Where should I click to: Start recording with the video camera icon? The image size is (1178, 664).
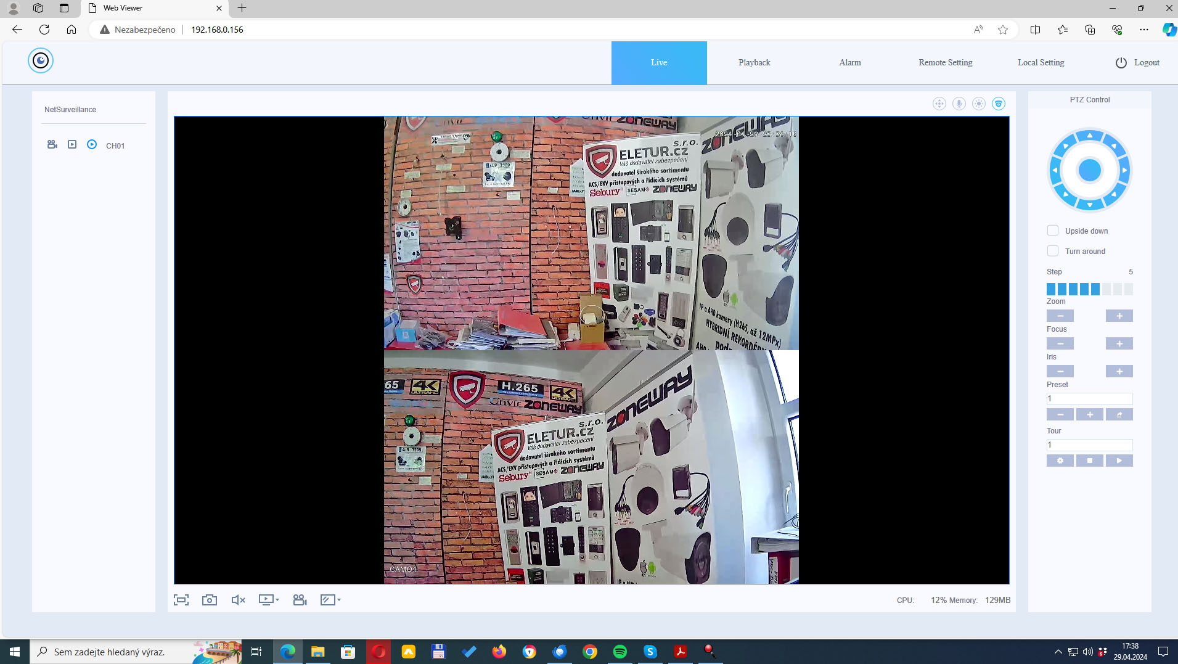pos(300,600)
